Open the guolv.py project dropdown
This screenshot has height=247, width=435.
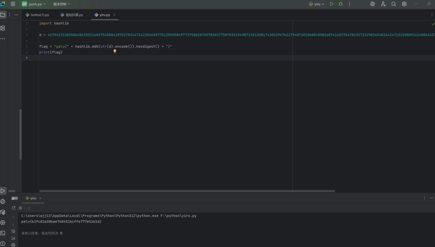coord(34,4)
